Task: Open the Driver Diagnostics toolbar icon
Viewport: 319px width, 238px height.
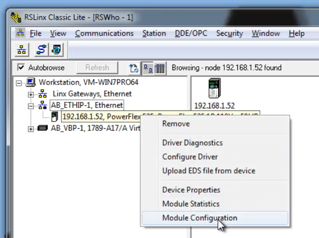Action: (56, 50)
